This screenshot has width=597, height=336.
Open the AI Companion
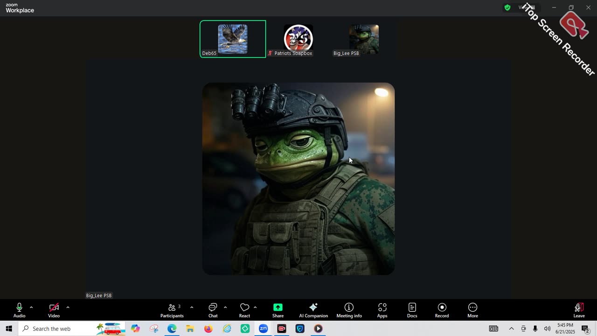[x=313, y=310]
